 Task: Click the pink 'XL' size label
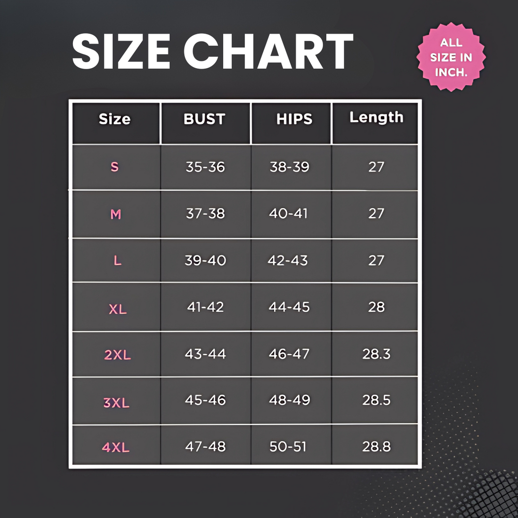pyautogui.click(x=118, y=309)
